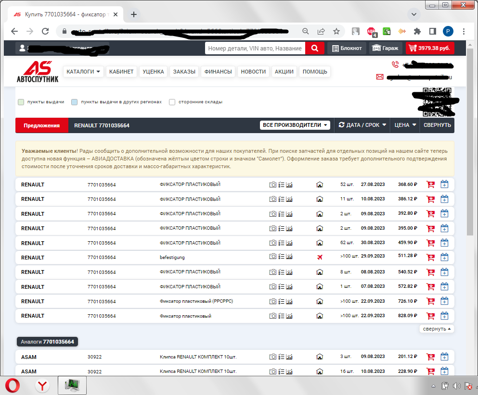The width and height of the screenshot is (478, 395).
Task: Open the Chrome profile avatar P
Action: coord(448,31)
